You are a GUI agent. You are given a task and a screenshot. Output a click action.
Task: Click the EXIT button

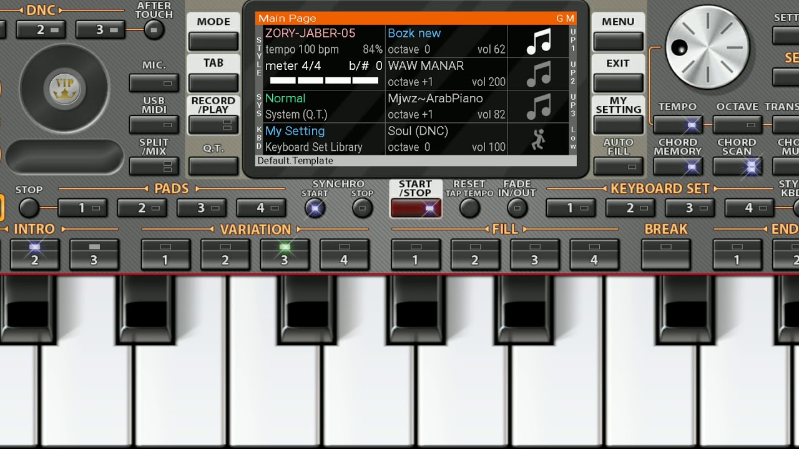pyautogui.click(x=618, y=82)
